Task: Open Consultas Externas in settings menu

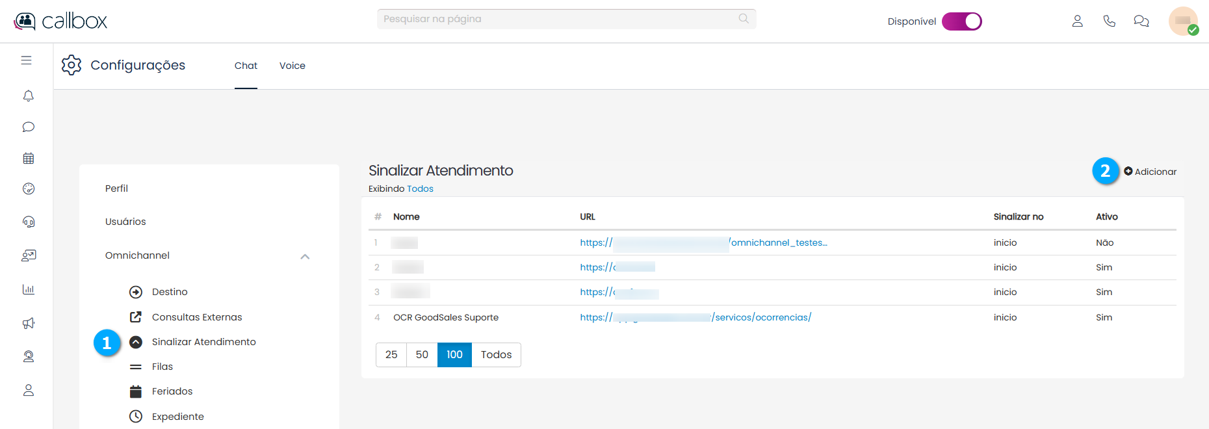Action: click(x=196, y=317)
